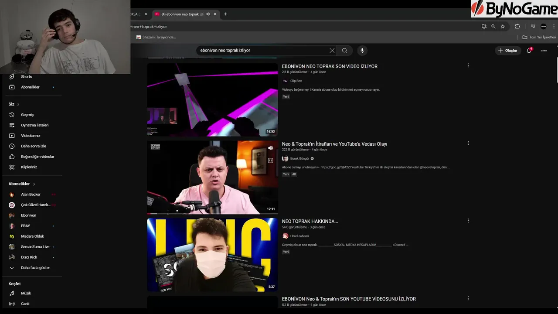
Task: Open Shazam bookmark in bookmarks bar
Action: [156, 38]
